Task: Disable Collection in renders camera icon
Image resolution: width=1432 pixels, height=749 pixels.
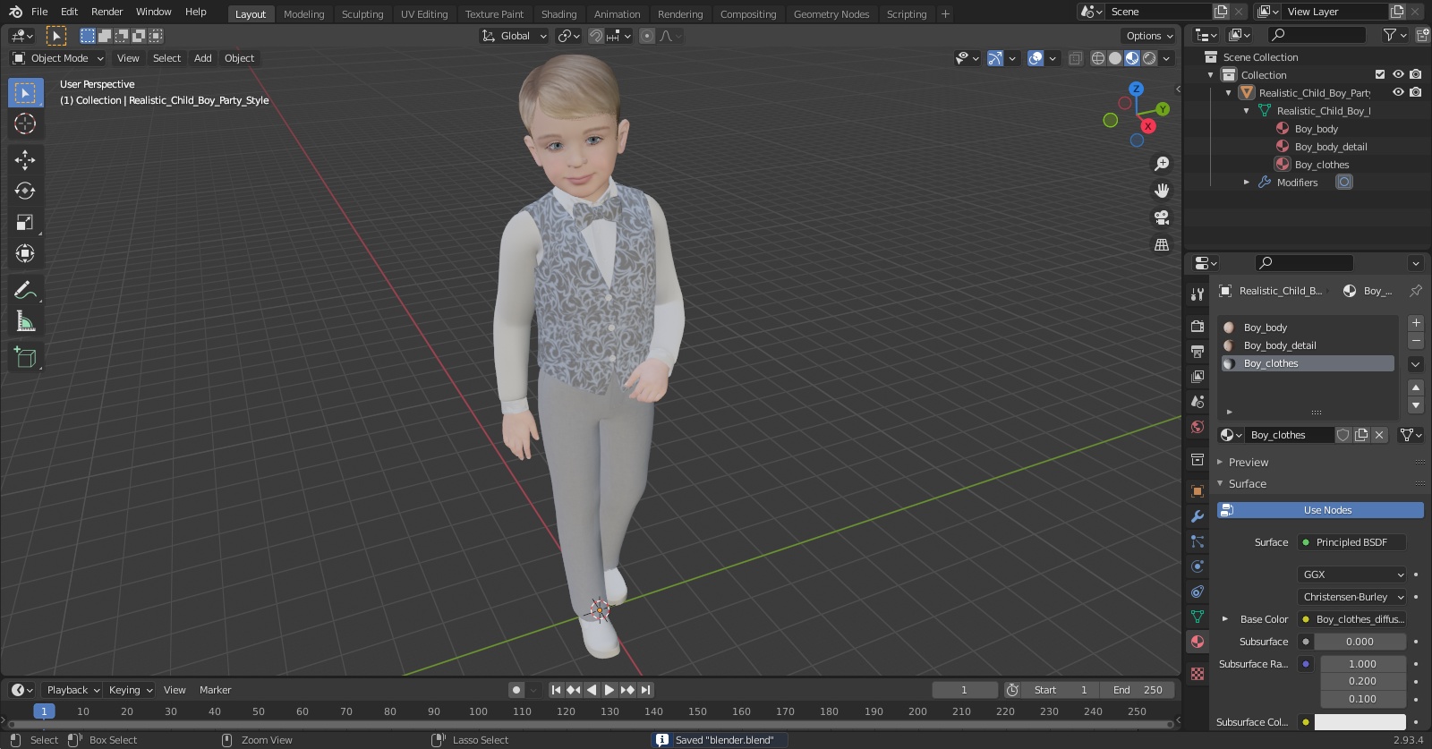Action: coord(1415,74)
